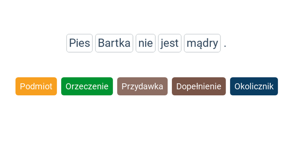Click the light brown category button

tap(142, 86)
